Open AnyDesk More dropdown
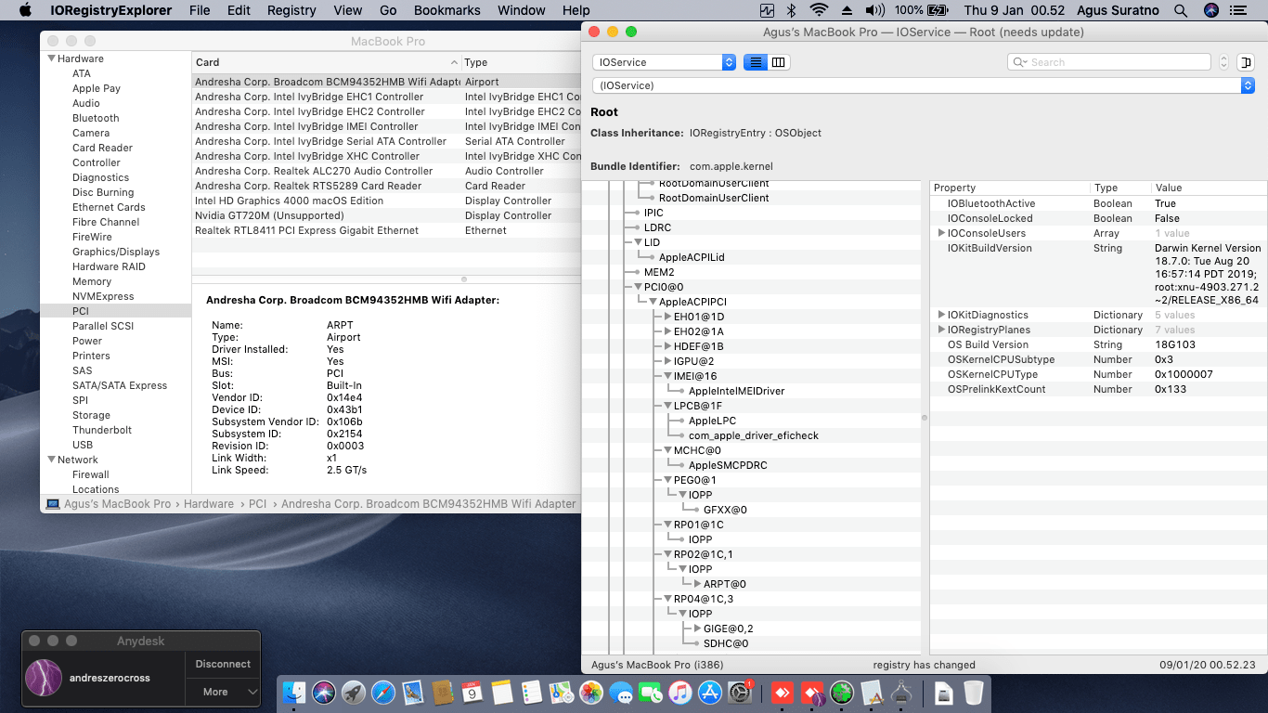Screen dimensions: 1268x713 [223, 692]
